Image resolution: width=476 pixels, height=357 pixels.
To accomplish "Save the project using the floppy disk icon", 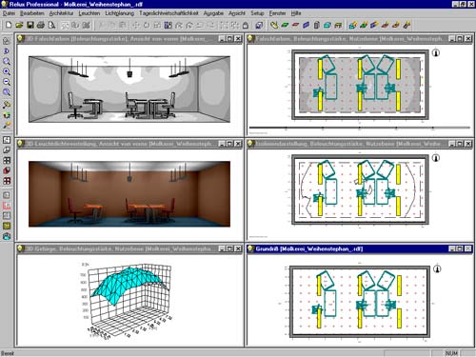I will (x=30, y=25).
